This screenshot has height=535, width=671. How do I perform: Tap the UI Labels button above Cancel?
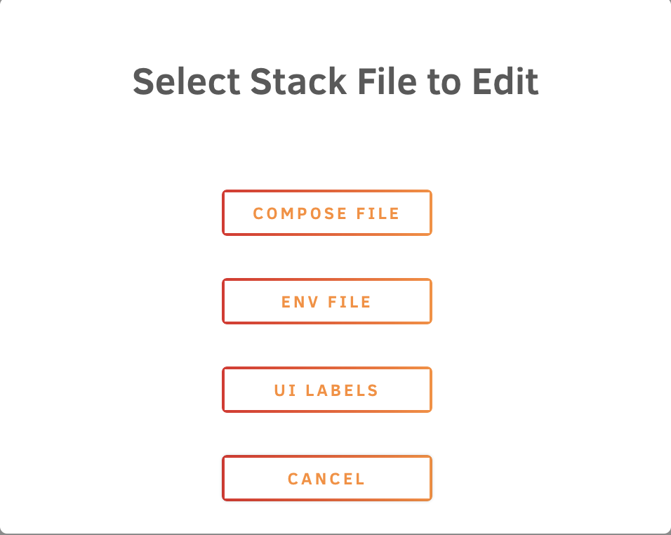coord(326,390)
